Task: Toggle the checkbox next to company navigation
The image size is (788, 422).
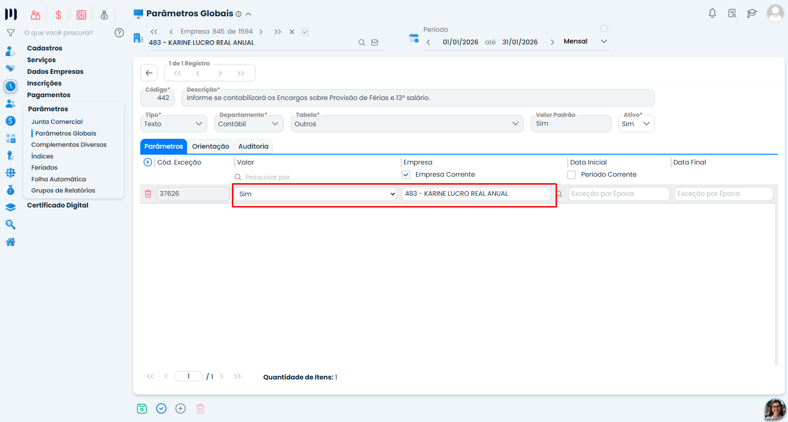Action: click(x=305, y=32)
